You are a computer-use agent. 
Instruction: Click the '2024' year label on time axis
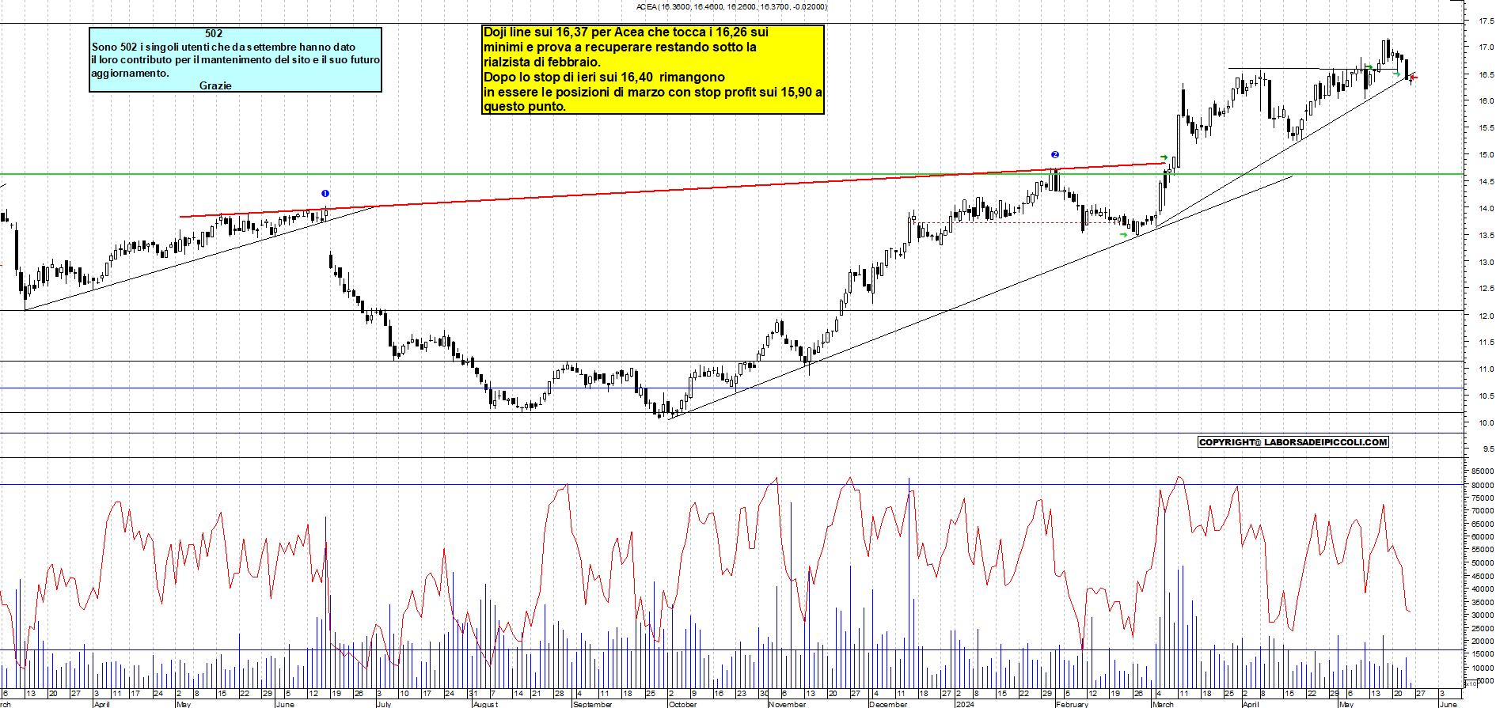(965, 704)
